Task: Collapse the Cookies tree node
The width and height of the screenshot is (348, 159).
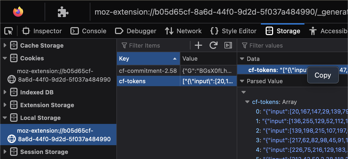Action: [5, 58]
